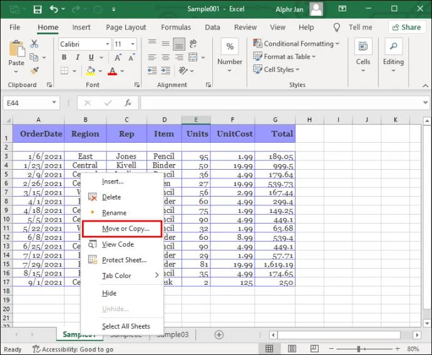Click Tell me lightbulb icon
This screenshot has height=355, width=432.
tap(336, 28)
